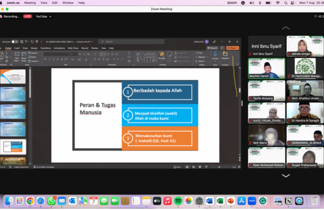Switch to Normal view icon in status bar

187,167
